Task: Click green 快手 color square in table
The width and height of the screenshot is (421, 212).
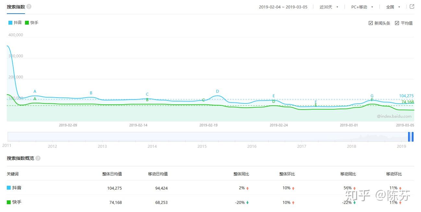Action: [x=9, y=202]
